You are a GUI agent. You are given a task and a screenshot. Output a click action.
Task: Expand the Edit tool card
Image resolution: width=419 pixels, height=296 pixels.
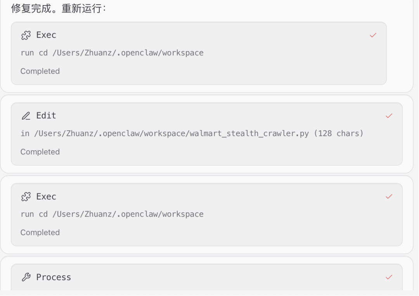tap(207, 134)
